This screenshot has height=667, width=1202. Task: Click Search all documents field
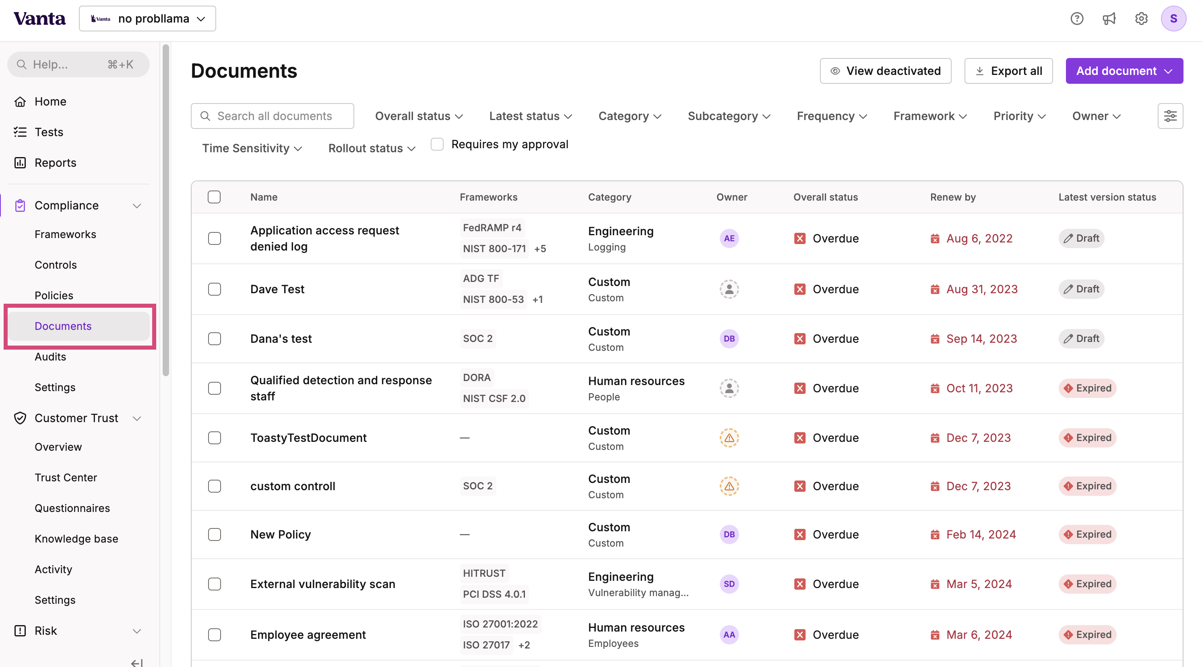pyautogui.click(x=273, y=116)
